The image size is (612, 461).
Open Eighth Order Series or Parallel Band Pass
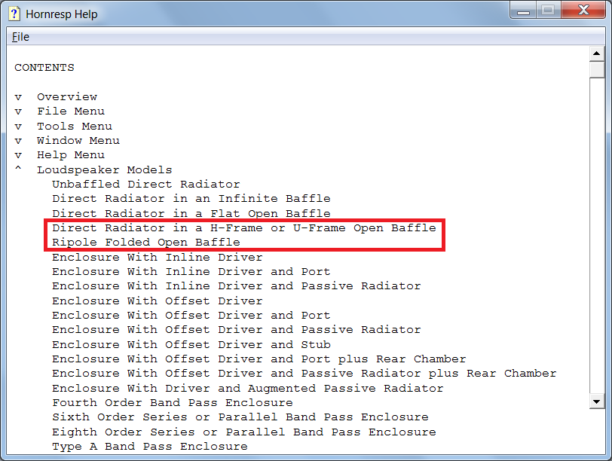[244, 432]
